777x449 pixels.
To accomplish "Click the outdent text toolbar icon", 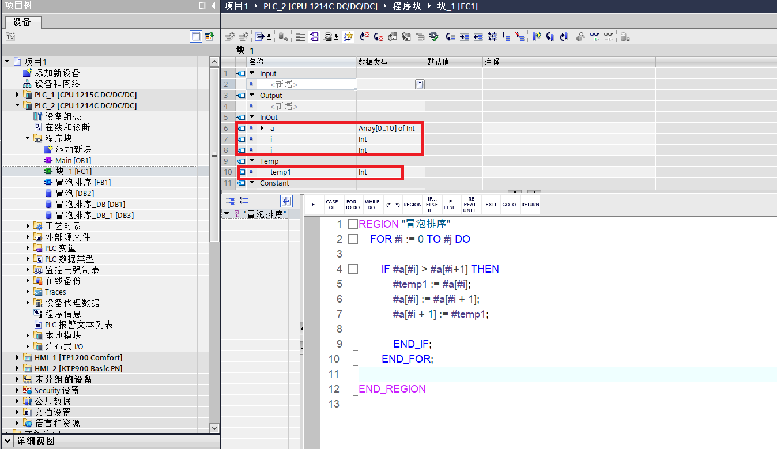I will click(x=478, y=36).
